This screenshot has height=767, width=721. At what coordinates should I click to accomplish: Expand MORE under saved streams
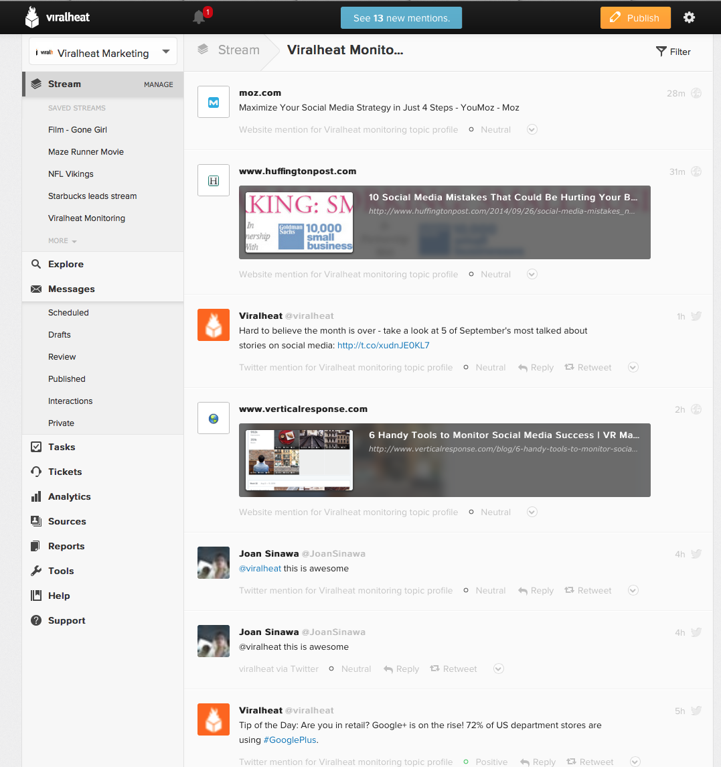[62, 240]
